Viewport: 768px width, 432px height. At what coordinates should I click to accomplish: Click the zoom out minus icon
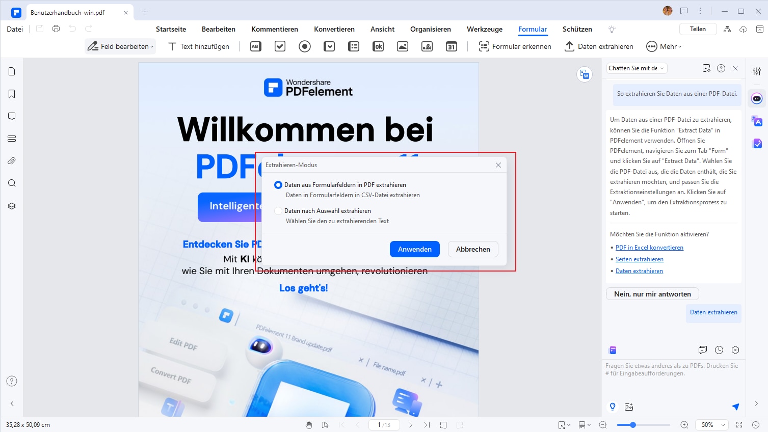(x=603, y=425)
